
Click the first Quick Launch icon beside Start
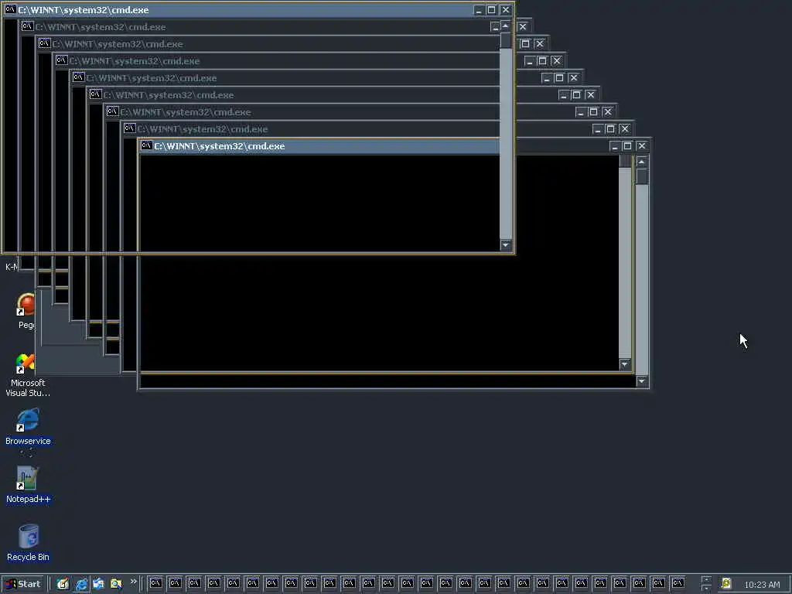pyautogui.click(x=63, y=583)
